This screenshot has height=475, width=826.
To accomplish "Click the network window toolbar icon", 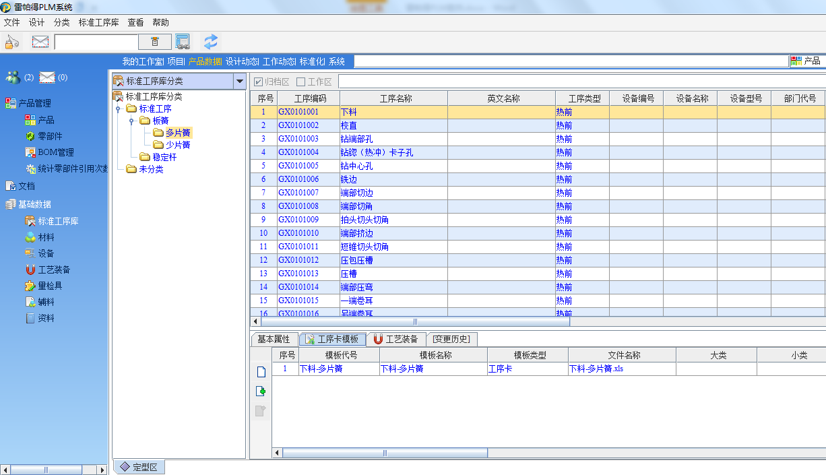I will point(183,42).
